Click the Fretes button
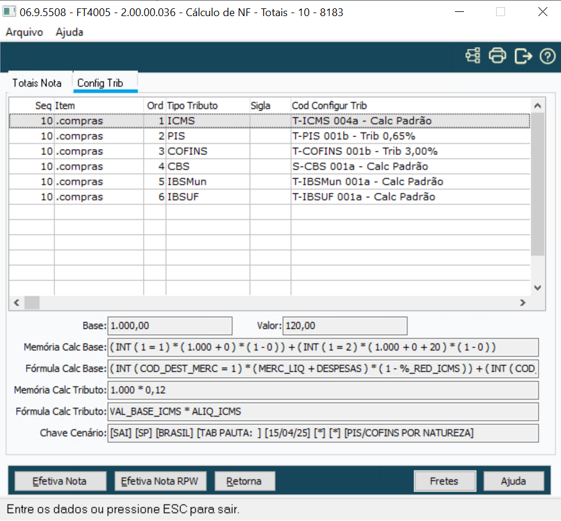Viewport: 561px width, 521px height. pos(445,481)
